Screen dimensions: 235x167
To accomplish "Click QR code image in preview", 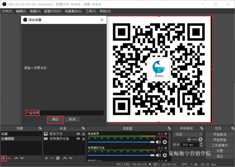I will (159, 69).
